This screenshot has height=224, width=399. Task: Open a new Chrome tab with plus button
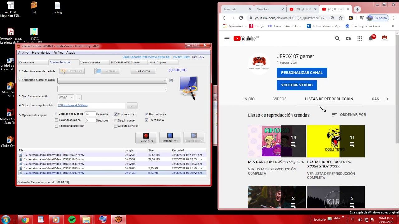click(x=357, y=9)
